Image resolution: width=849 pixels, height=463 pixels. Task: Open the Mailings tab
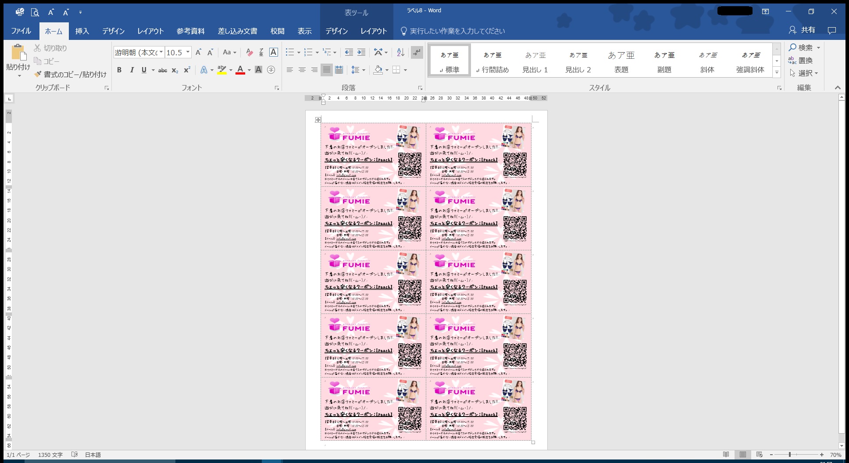(x=238, y=31)
